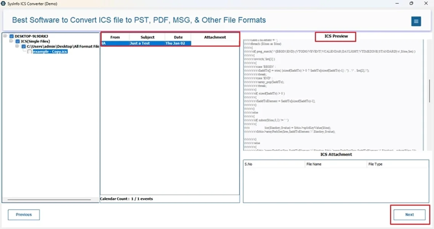Select the Subject column header
The height and width of the screenshot is (229, 434).
pos(147,37)
